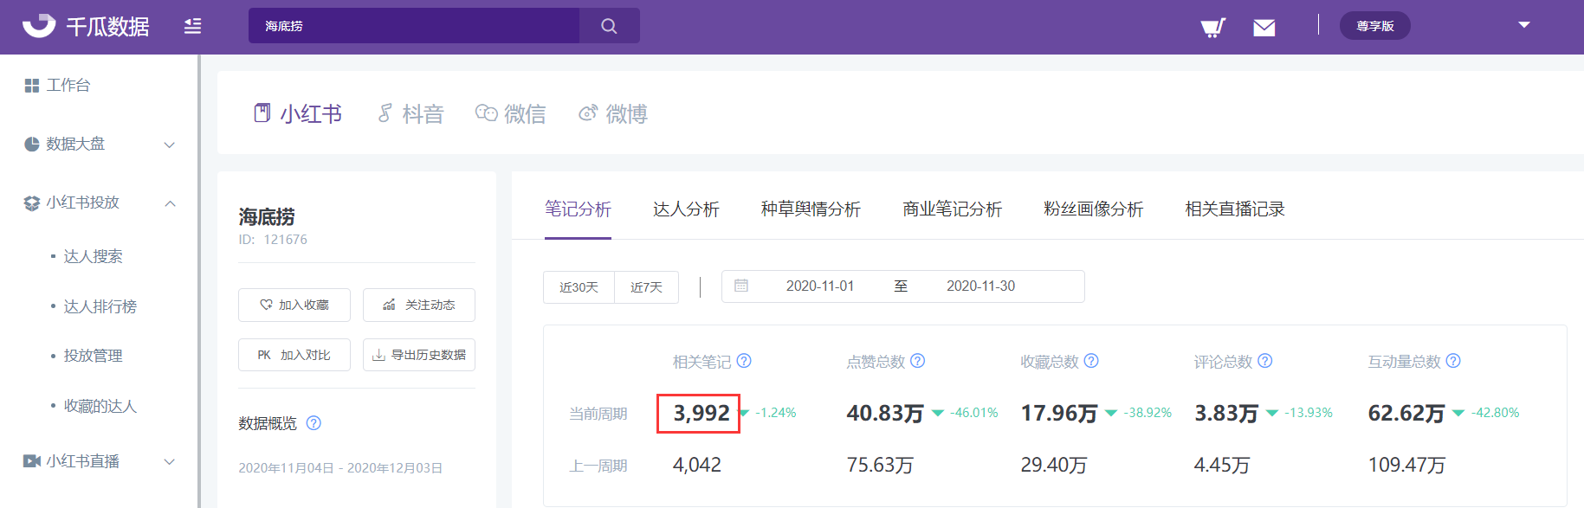Click the calendar icon in date range

741,286
